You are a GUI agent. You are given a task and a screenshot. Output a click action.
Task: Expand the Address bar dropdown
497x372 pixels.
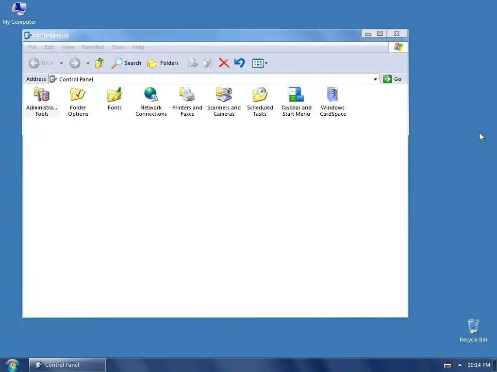coord(375,79)
